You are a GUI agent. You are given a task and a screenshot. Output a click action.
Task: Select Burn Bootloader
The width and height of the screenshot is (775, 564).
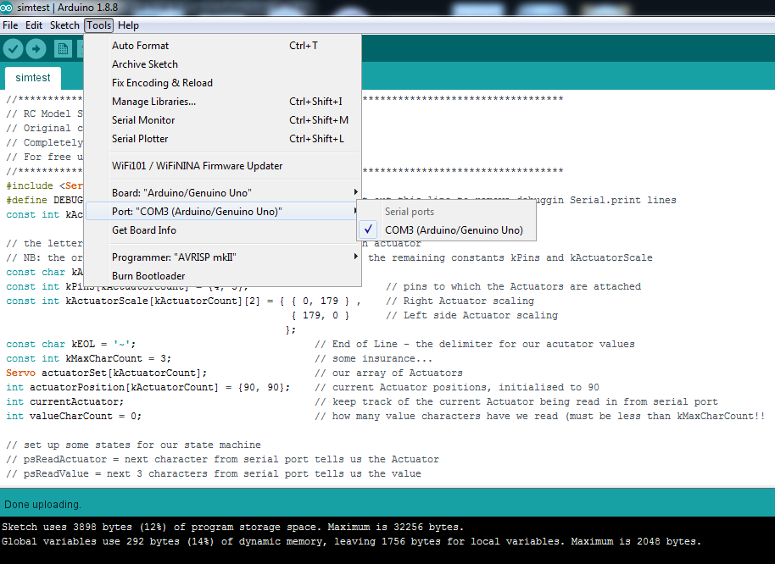[148, 275]
